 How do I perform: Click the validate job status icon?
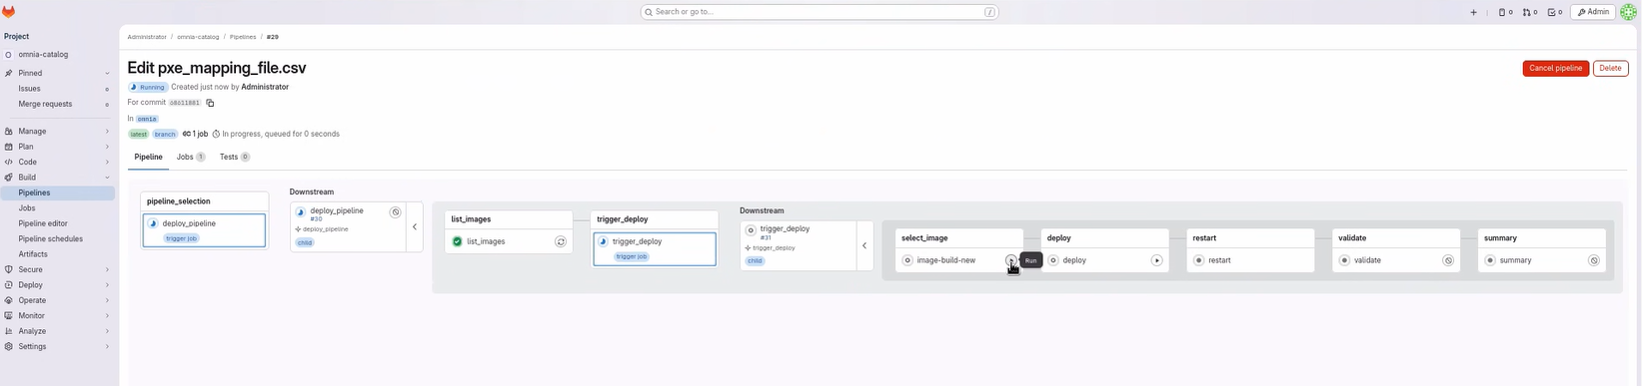[x=1344, y=260]
